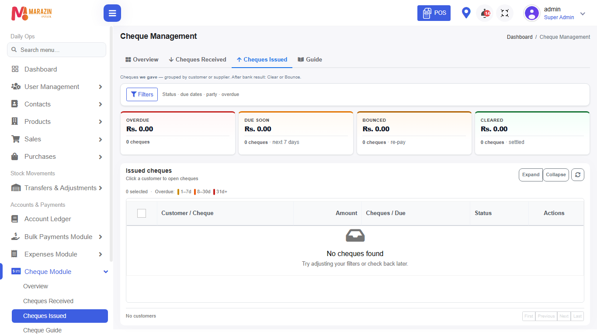597x335 pixels.
Task: Open Cheques Received in sidebar submenu
Action: (x=48, y=301)
